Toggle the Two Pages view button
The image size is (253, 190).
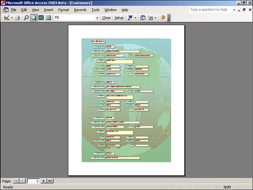[x=41, y=18]
